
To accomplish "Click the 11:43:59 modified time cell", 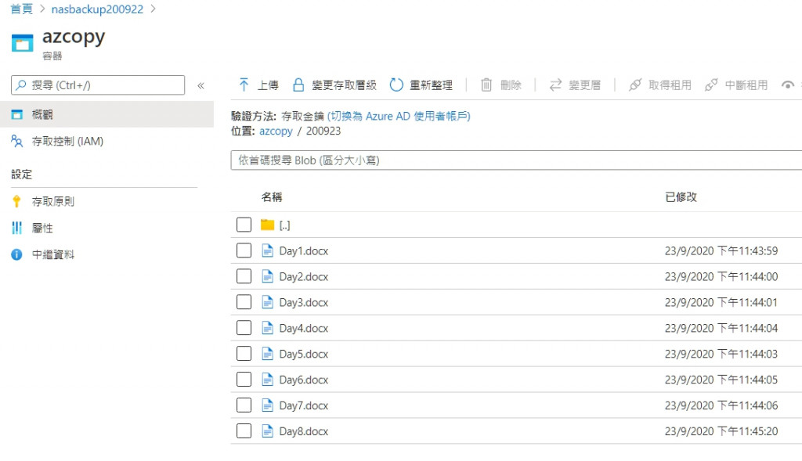I will click(721, 251).
